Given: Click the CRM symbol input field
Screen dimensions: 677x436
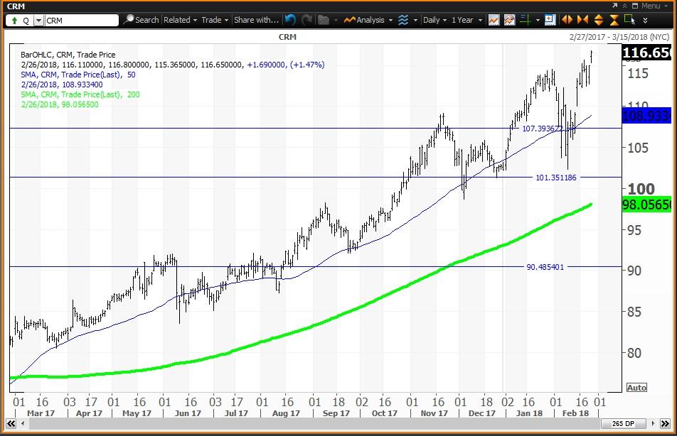Looking at the screenshot, I should (81, 21).
